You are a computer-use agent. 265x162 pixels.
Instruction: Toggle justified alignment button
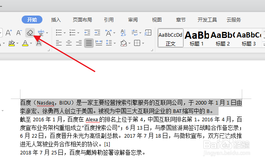click(x=89, y=43)
